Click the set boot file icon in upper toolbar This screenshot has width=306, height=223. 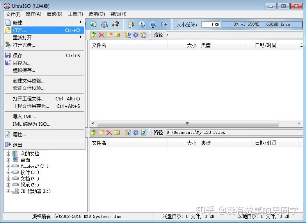[x=144, y=35]
